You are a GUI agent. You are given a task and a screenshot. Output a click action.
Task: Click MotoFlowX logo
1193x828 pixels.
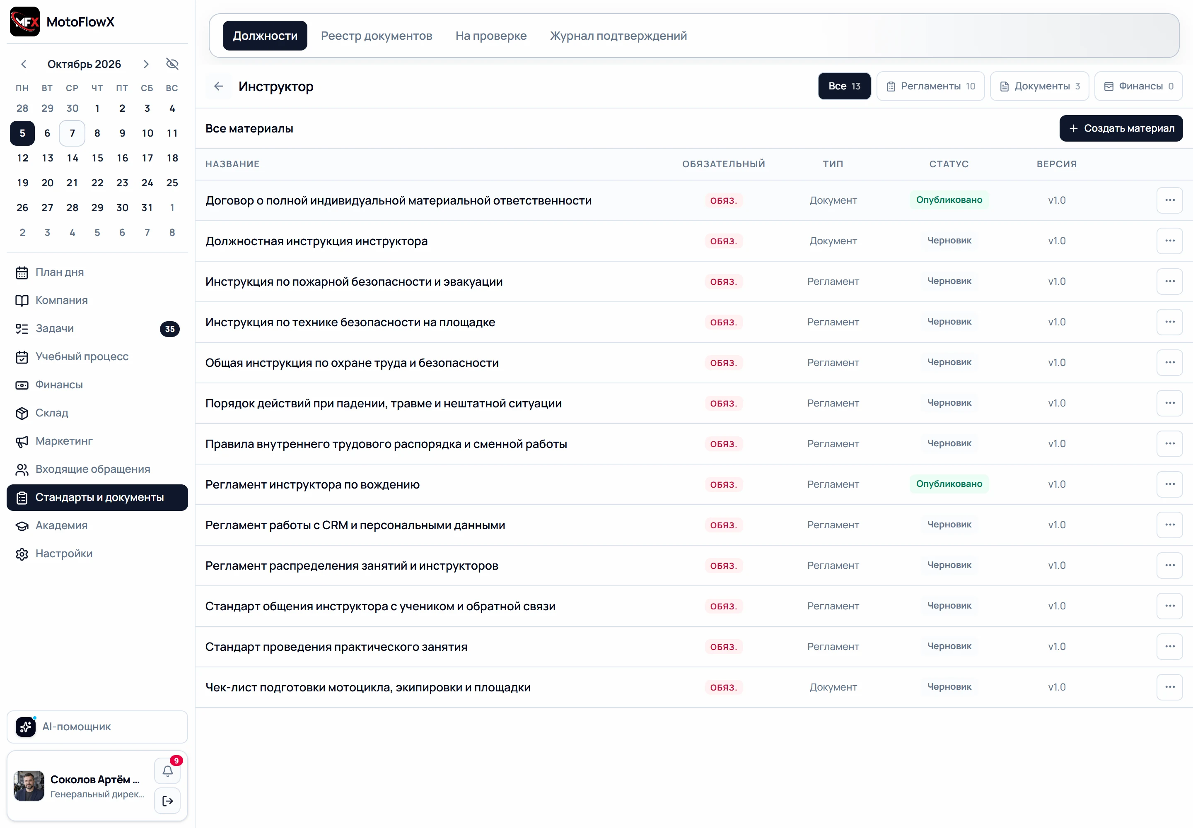(25, 22)
